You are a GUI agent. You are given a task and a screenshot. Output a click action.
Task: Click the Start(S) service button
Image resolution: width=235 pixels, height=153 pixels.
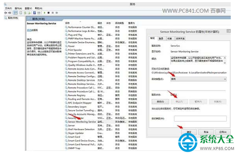pyautogui.click(x=160, y=101)
